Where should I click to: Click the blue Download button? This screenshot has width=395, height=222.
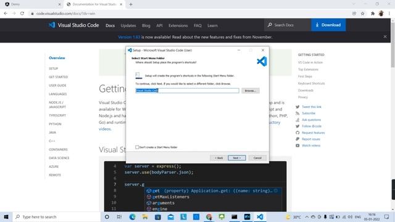point(328,25)
